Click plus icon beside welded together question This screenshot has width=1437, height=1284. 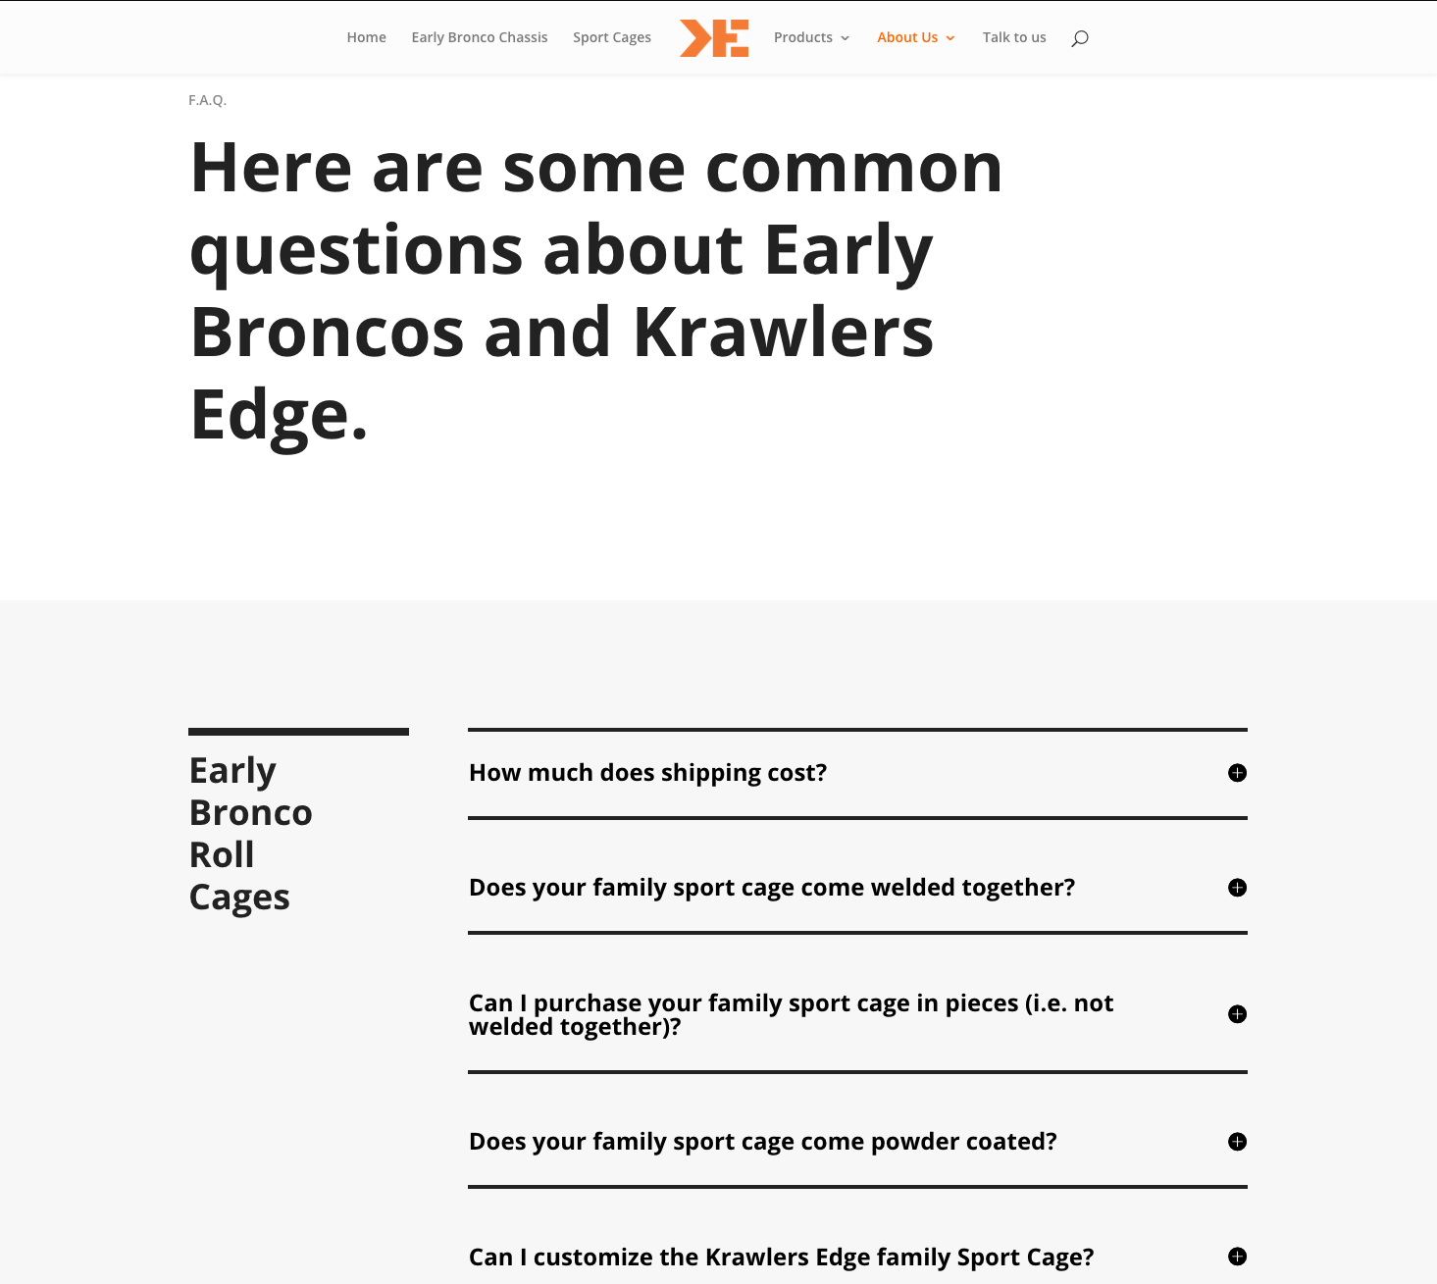(1238, 888)
